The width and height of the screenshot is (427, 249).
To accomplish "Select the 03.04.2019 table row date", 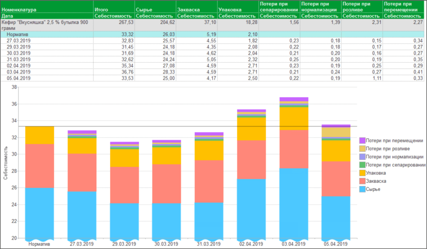I will 18,72.
